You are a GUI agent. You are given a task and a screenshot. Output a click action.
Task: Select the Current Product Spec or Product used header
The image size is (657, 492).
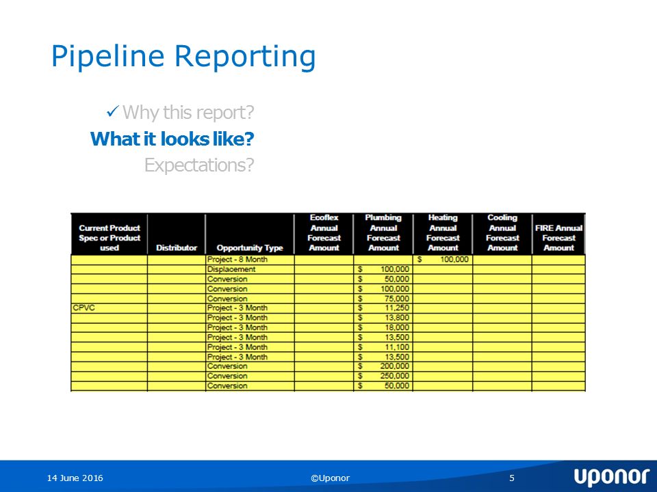pyautogui.click(x=109, y=234)
